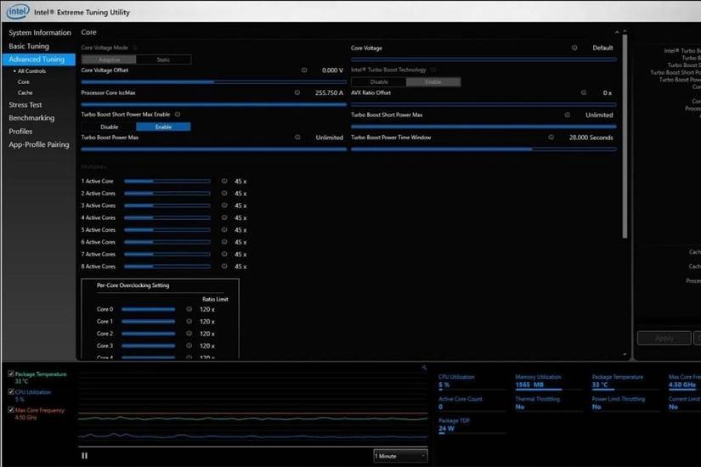This screenshot has height=467, width=701.
Task: Click info icon for Turbo Boost Power Time Window
Action: pos(551,137)
